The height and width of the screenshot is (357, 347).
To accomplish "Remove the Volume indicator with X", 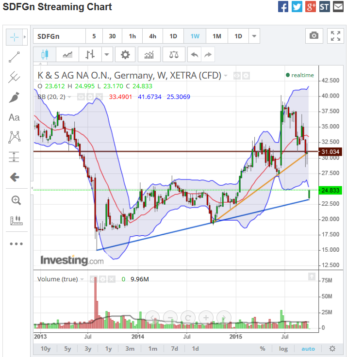I will click(x=112, y=279).
